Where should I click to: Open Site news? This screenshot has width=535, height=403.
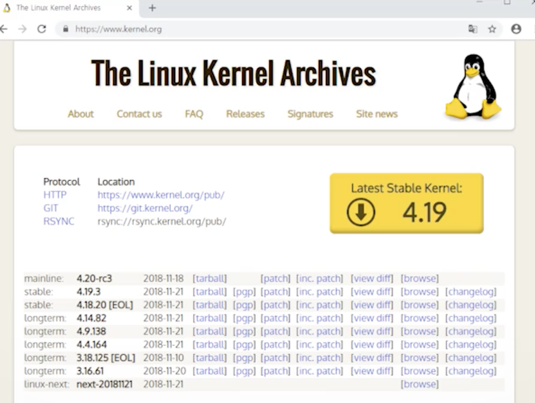[377, 114]
